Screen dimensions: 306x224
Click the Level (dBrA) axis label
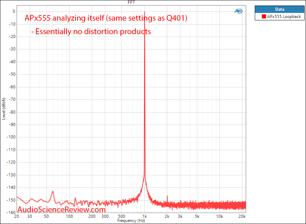pos(4,109)
